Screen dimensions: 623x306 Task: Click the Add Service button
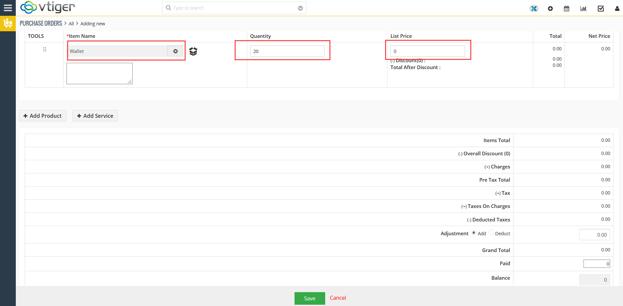point(95,116)
